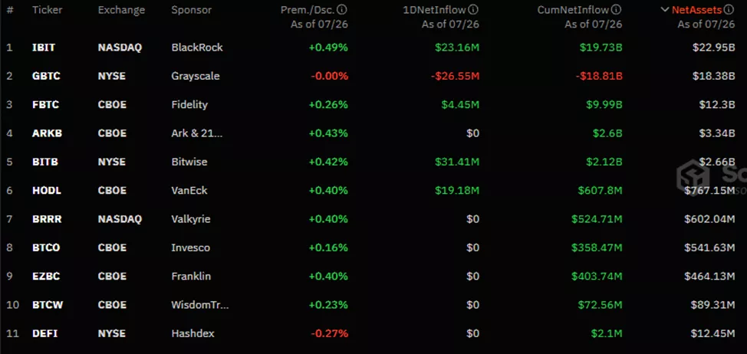This screenshot has width=747, height=354.
Task: Click the info icon beside Prem./Dsc.
Action: pos(342,10)
